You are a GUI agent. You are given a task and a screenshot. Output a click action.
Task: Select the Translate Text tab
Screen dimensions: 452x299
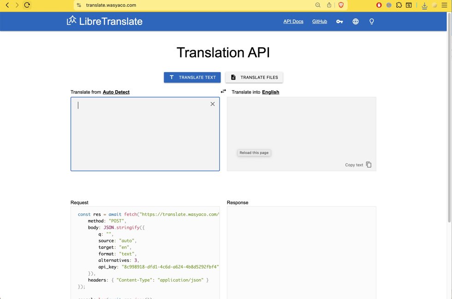pyautogui.click(x=192, y=77)
